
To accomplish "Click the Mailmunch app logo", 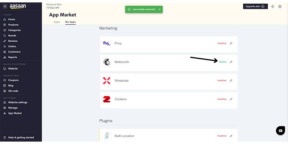I will [106, 62].
